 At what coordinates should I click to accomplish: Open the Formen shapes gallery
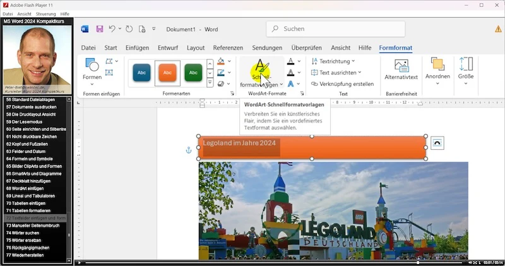[x=92, y=72]
